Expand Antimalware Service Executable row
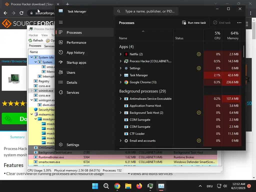 [x=120, y=98]
